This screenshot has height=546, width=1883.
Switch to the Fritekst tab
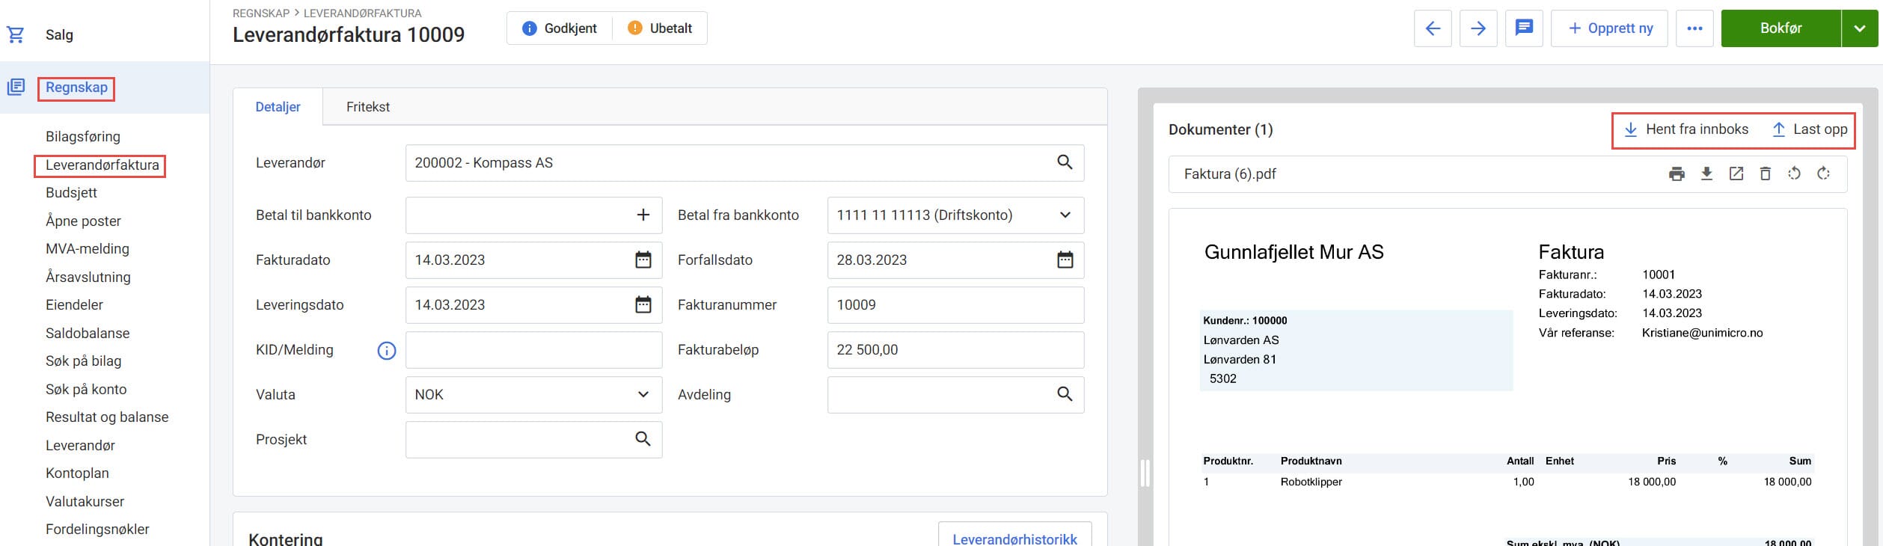[367, 107]
